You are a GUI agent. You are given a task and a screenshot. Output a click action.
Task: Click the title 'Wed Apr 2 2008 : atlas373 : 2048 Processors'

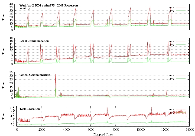point(49,6)
